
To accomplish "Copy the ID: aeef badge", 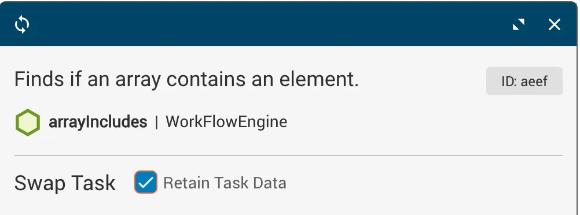I will point(524,81).
